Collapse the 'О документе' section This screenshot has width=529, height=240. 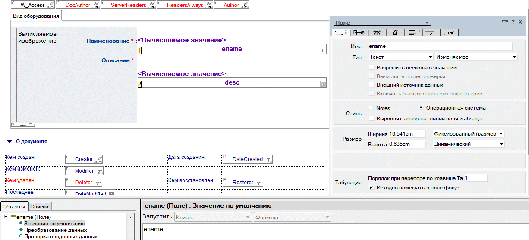click(x=9, y=142)
